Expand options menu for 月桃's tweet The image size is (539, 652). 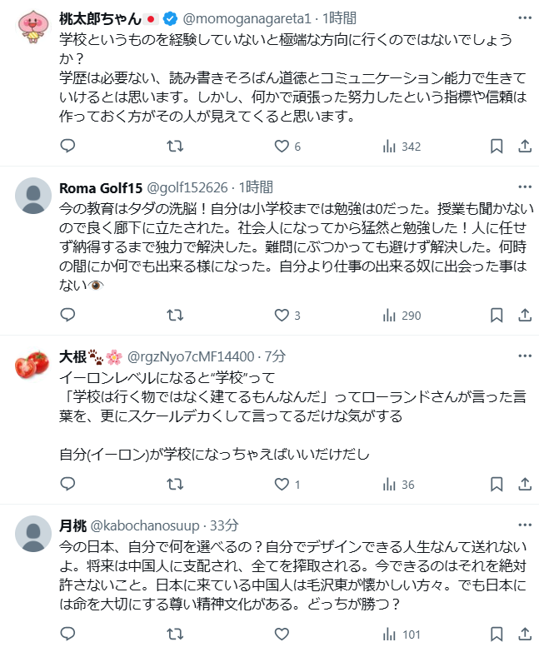[522, 525]
